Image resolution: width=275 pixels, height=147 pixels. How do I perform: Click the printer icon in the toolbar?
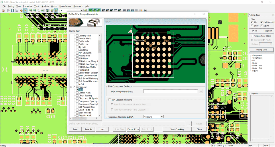click(x=17, y=11)
